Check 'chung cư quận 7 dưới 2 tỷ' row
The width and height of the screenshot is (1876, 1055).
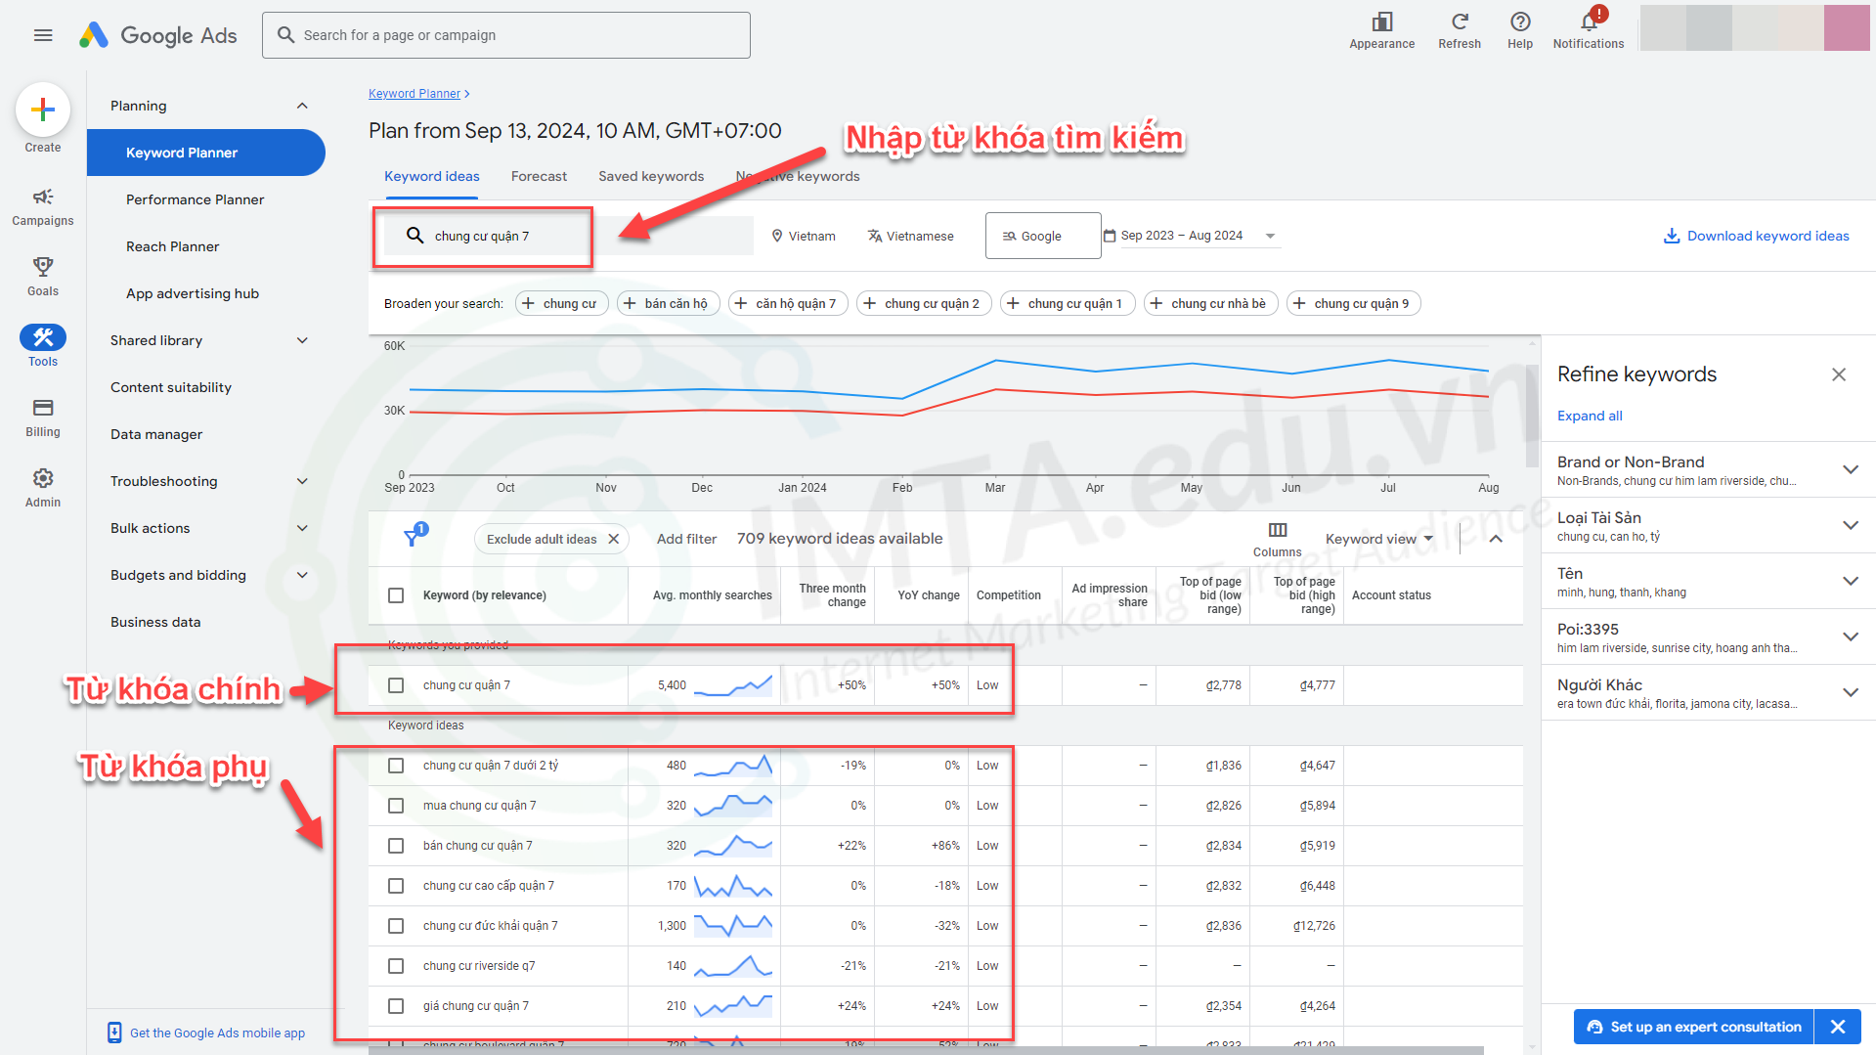(x=396, y=766)
